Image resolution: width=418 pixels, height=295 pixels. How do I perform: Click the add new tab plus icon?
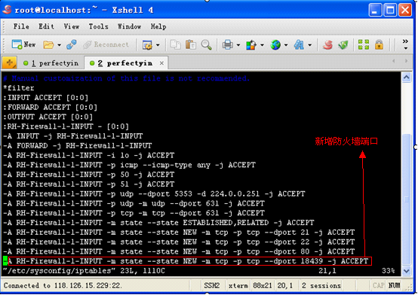[x=10, y=62]
